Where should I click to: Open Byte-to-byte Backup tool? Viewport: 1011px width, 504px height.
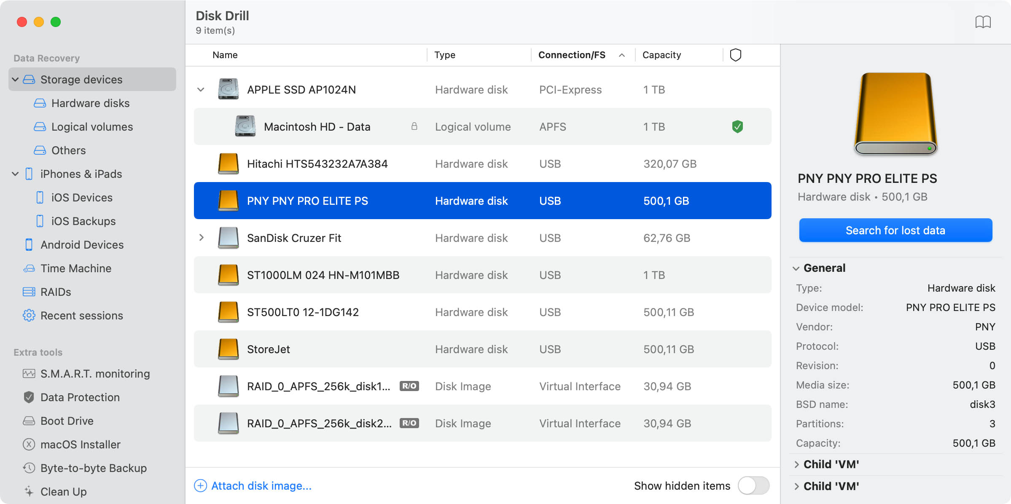[93, 468]
